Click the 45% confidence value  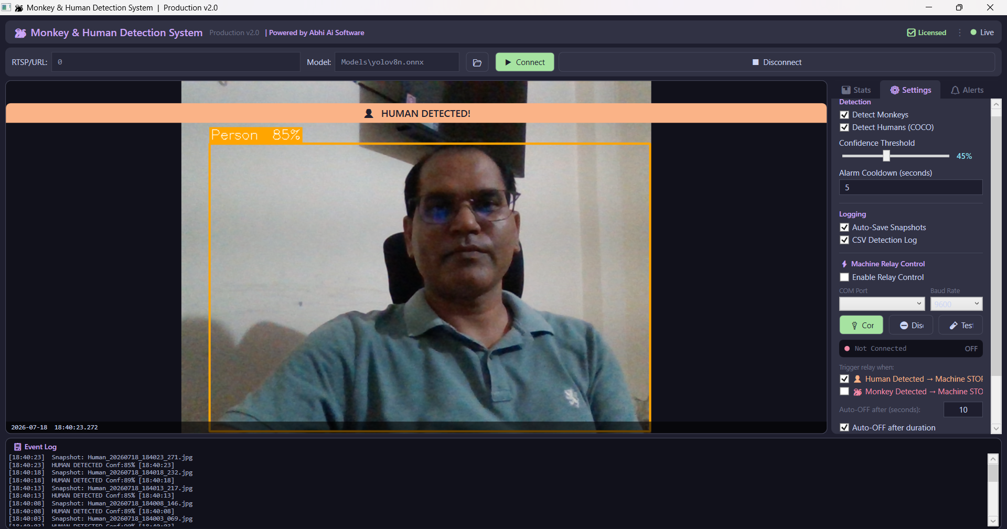tap(964, 156)
